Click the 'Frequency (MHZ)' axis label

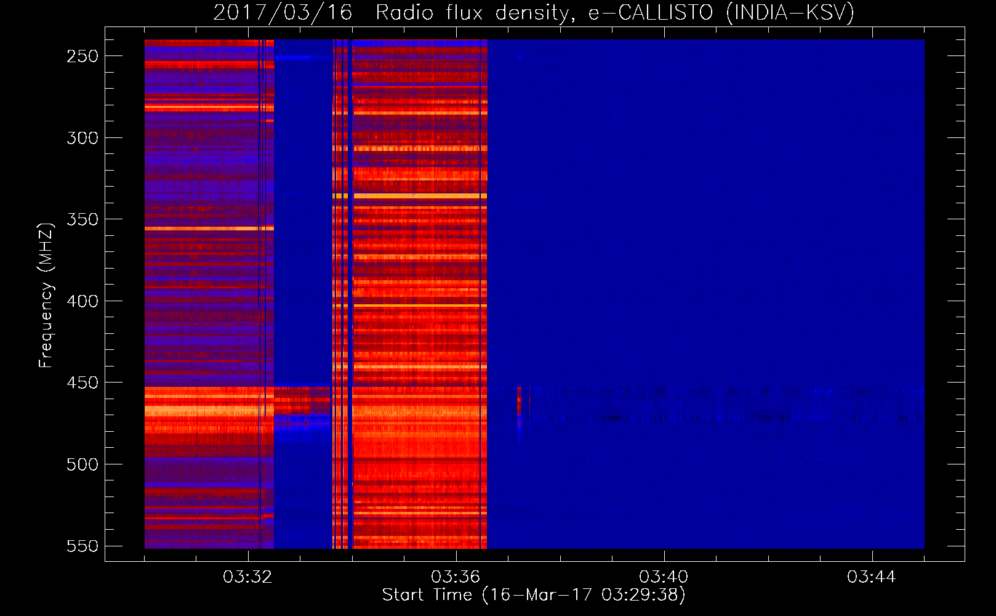point(46,295)
